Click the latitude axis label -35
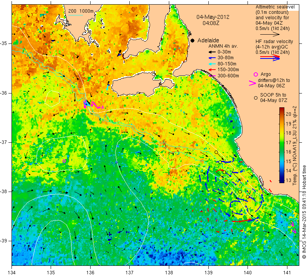 (4, 43)
